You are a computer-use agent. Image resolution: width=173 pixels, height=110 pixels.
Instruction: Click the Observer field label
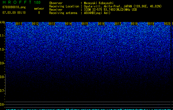[56, 3]
